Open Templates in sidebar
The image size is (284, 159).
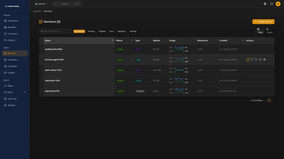pos(15,60)
